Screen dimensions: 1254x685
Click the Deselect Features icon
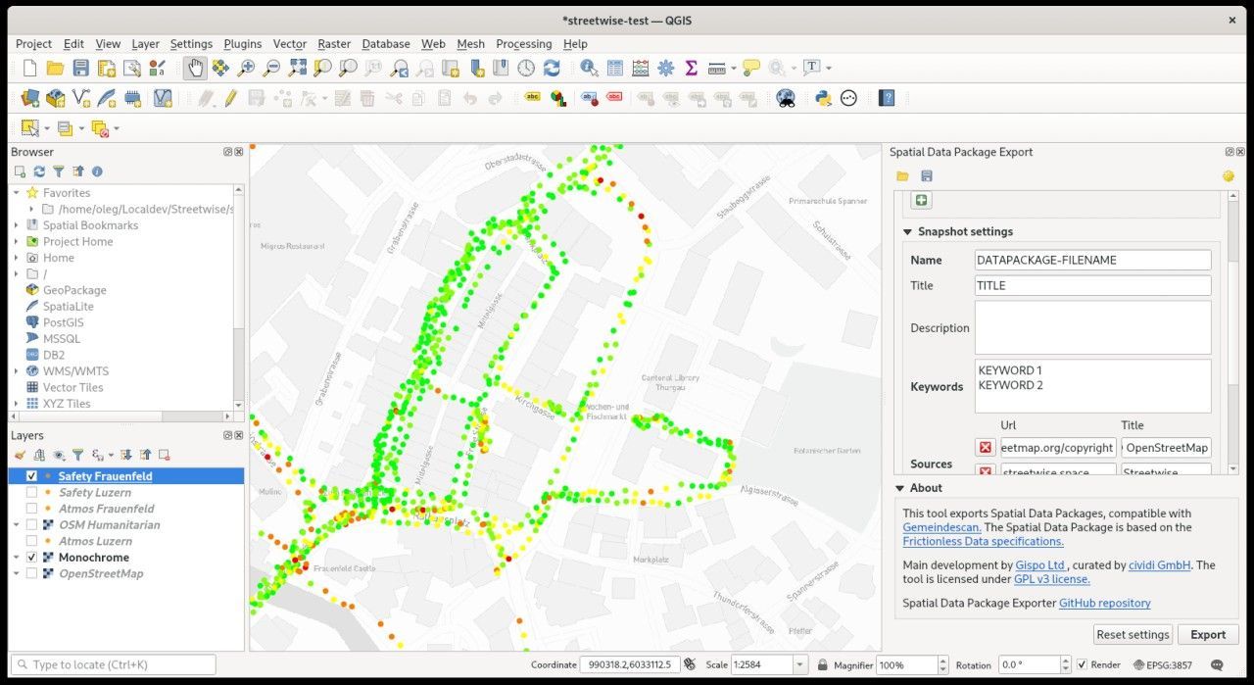[99, 128]
